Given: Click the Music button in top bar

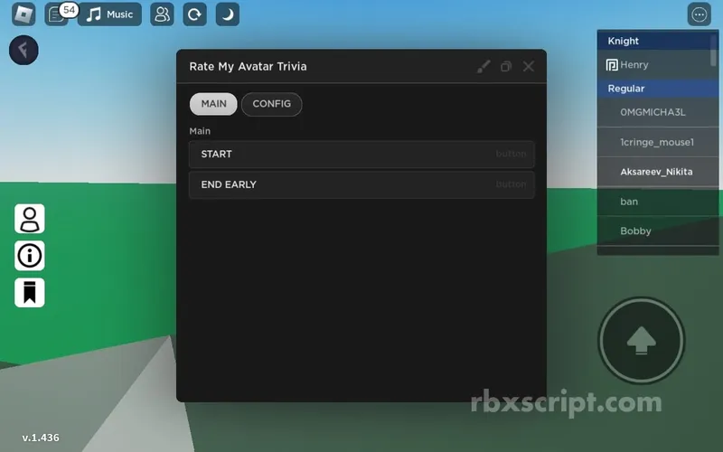Looking at the screenshot, I should [109, 14].
